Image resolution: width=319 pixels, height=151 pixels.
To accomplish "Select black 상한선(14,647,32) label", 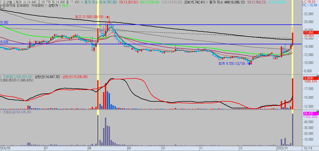I will [x=47, y=77].
